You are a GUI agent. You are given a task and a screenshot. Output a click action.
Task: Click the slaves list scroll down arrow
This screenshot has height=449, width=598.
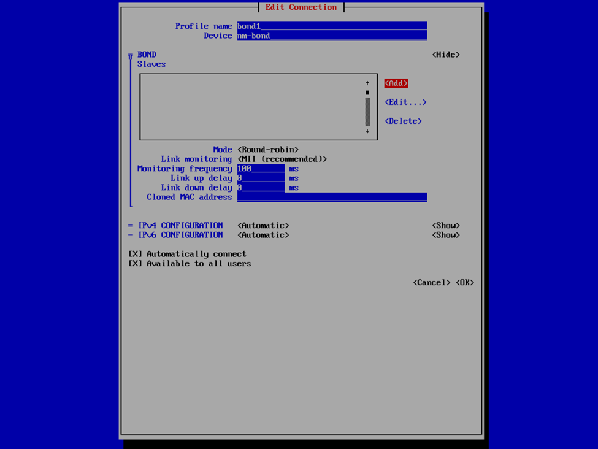pos(367,131)
